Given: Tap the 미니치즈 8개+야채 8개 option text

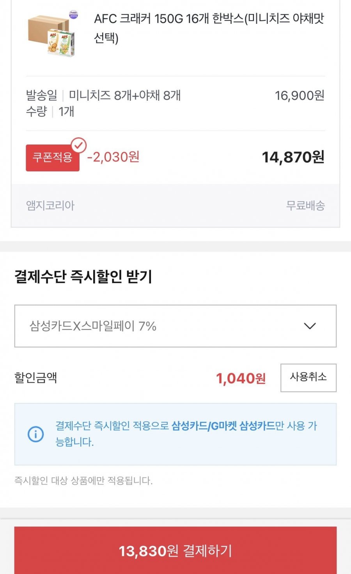Looking at the screenshot, I should (125, 95).
